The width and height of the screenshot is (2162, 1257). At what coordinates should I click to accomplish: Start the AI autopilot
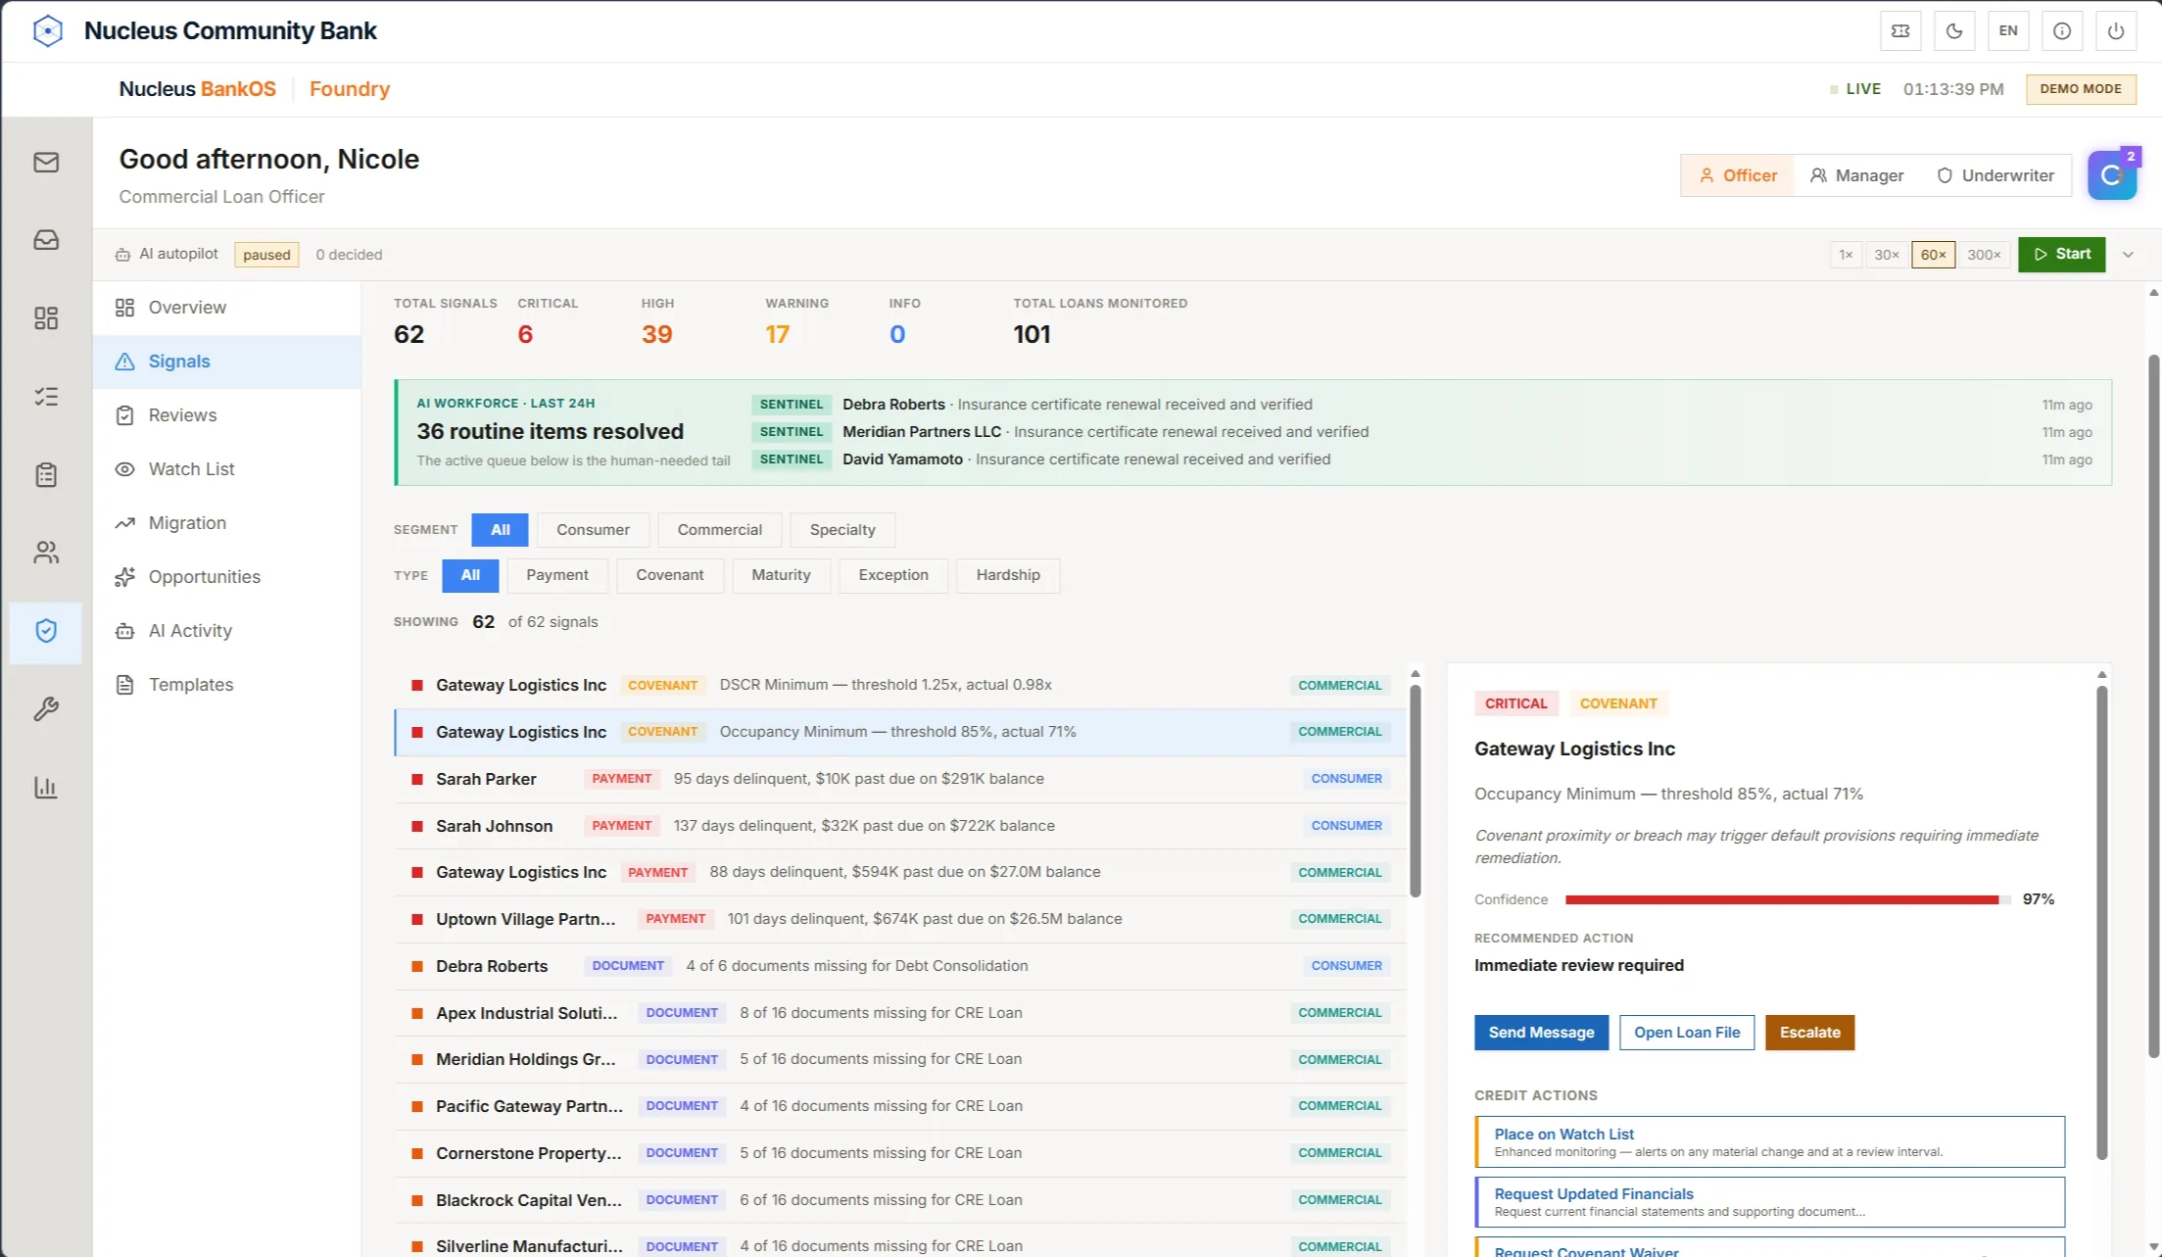click(2062, 255)
